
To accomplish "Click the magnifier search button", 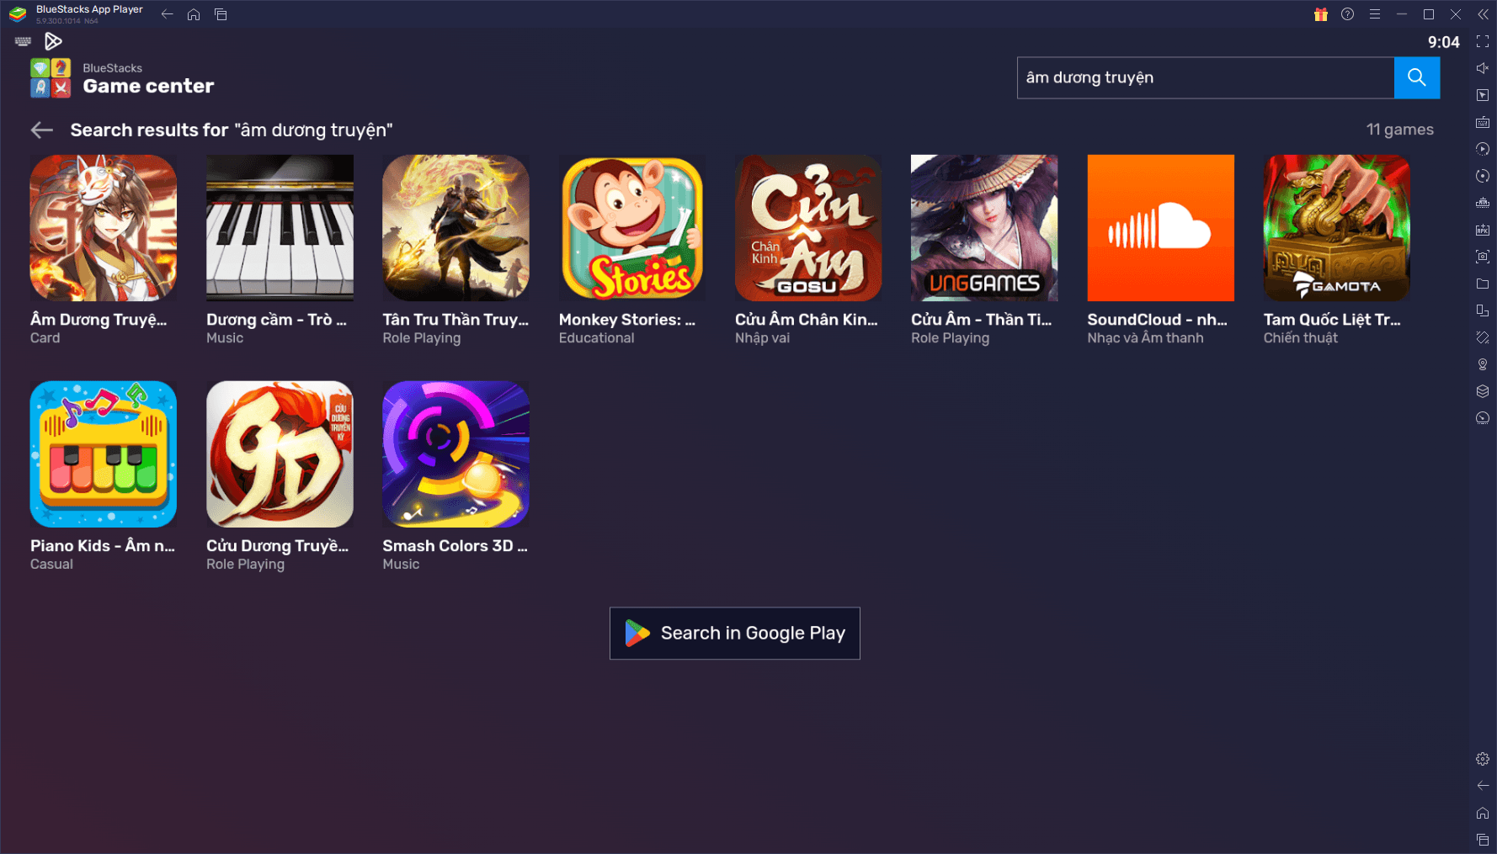I will pos(1416,77).
